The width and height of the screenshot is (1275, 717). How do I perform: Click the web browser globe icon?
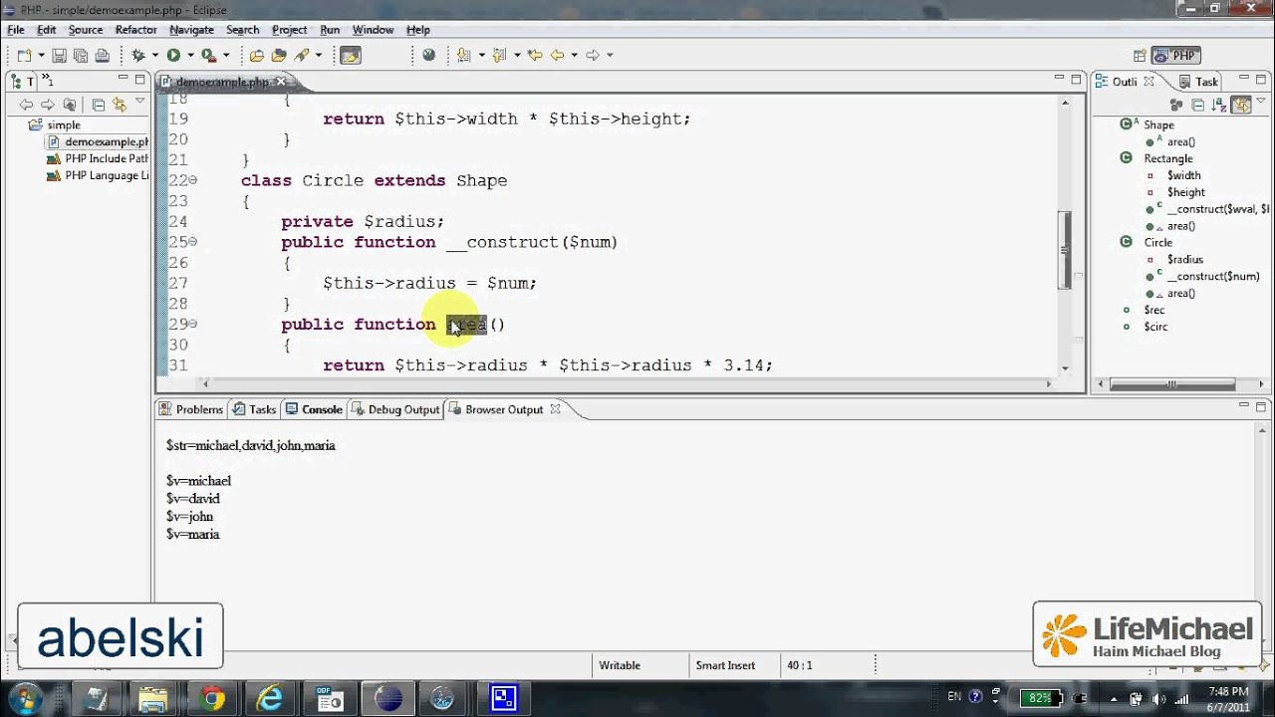point(428,56)
